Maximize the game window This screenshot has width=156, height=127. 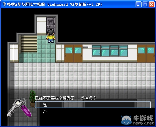[x=145, y=5]
